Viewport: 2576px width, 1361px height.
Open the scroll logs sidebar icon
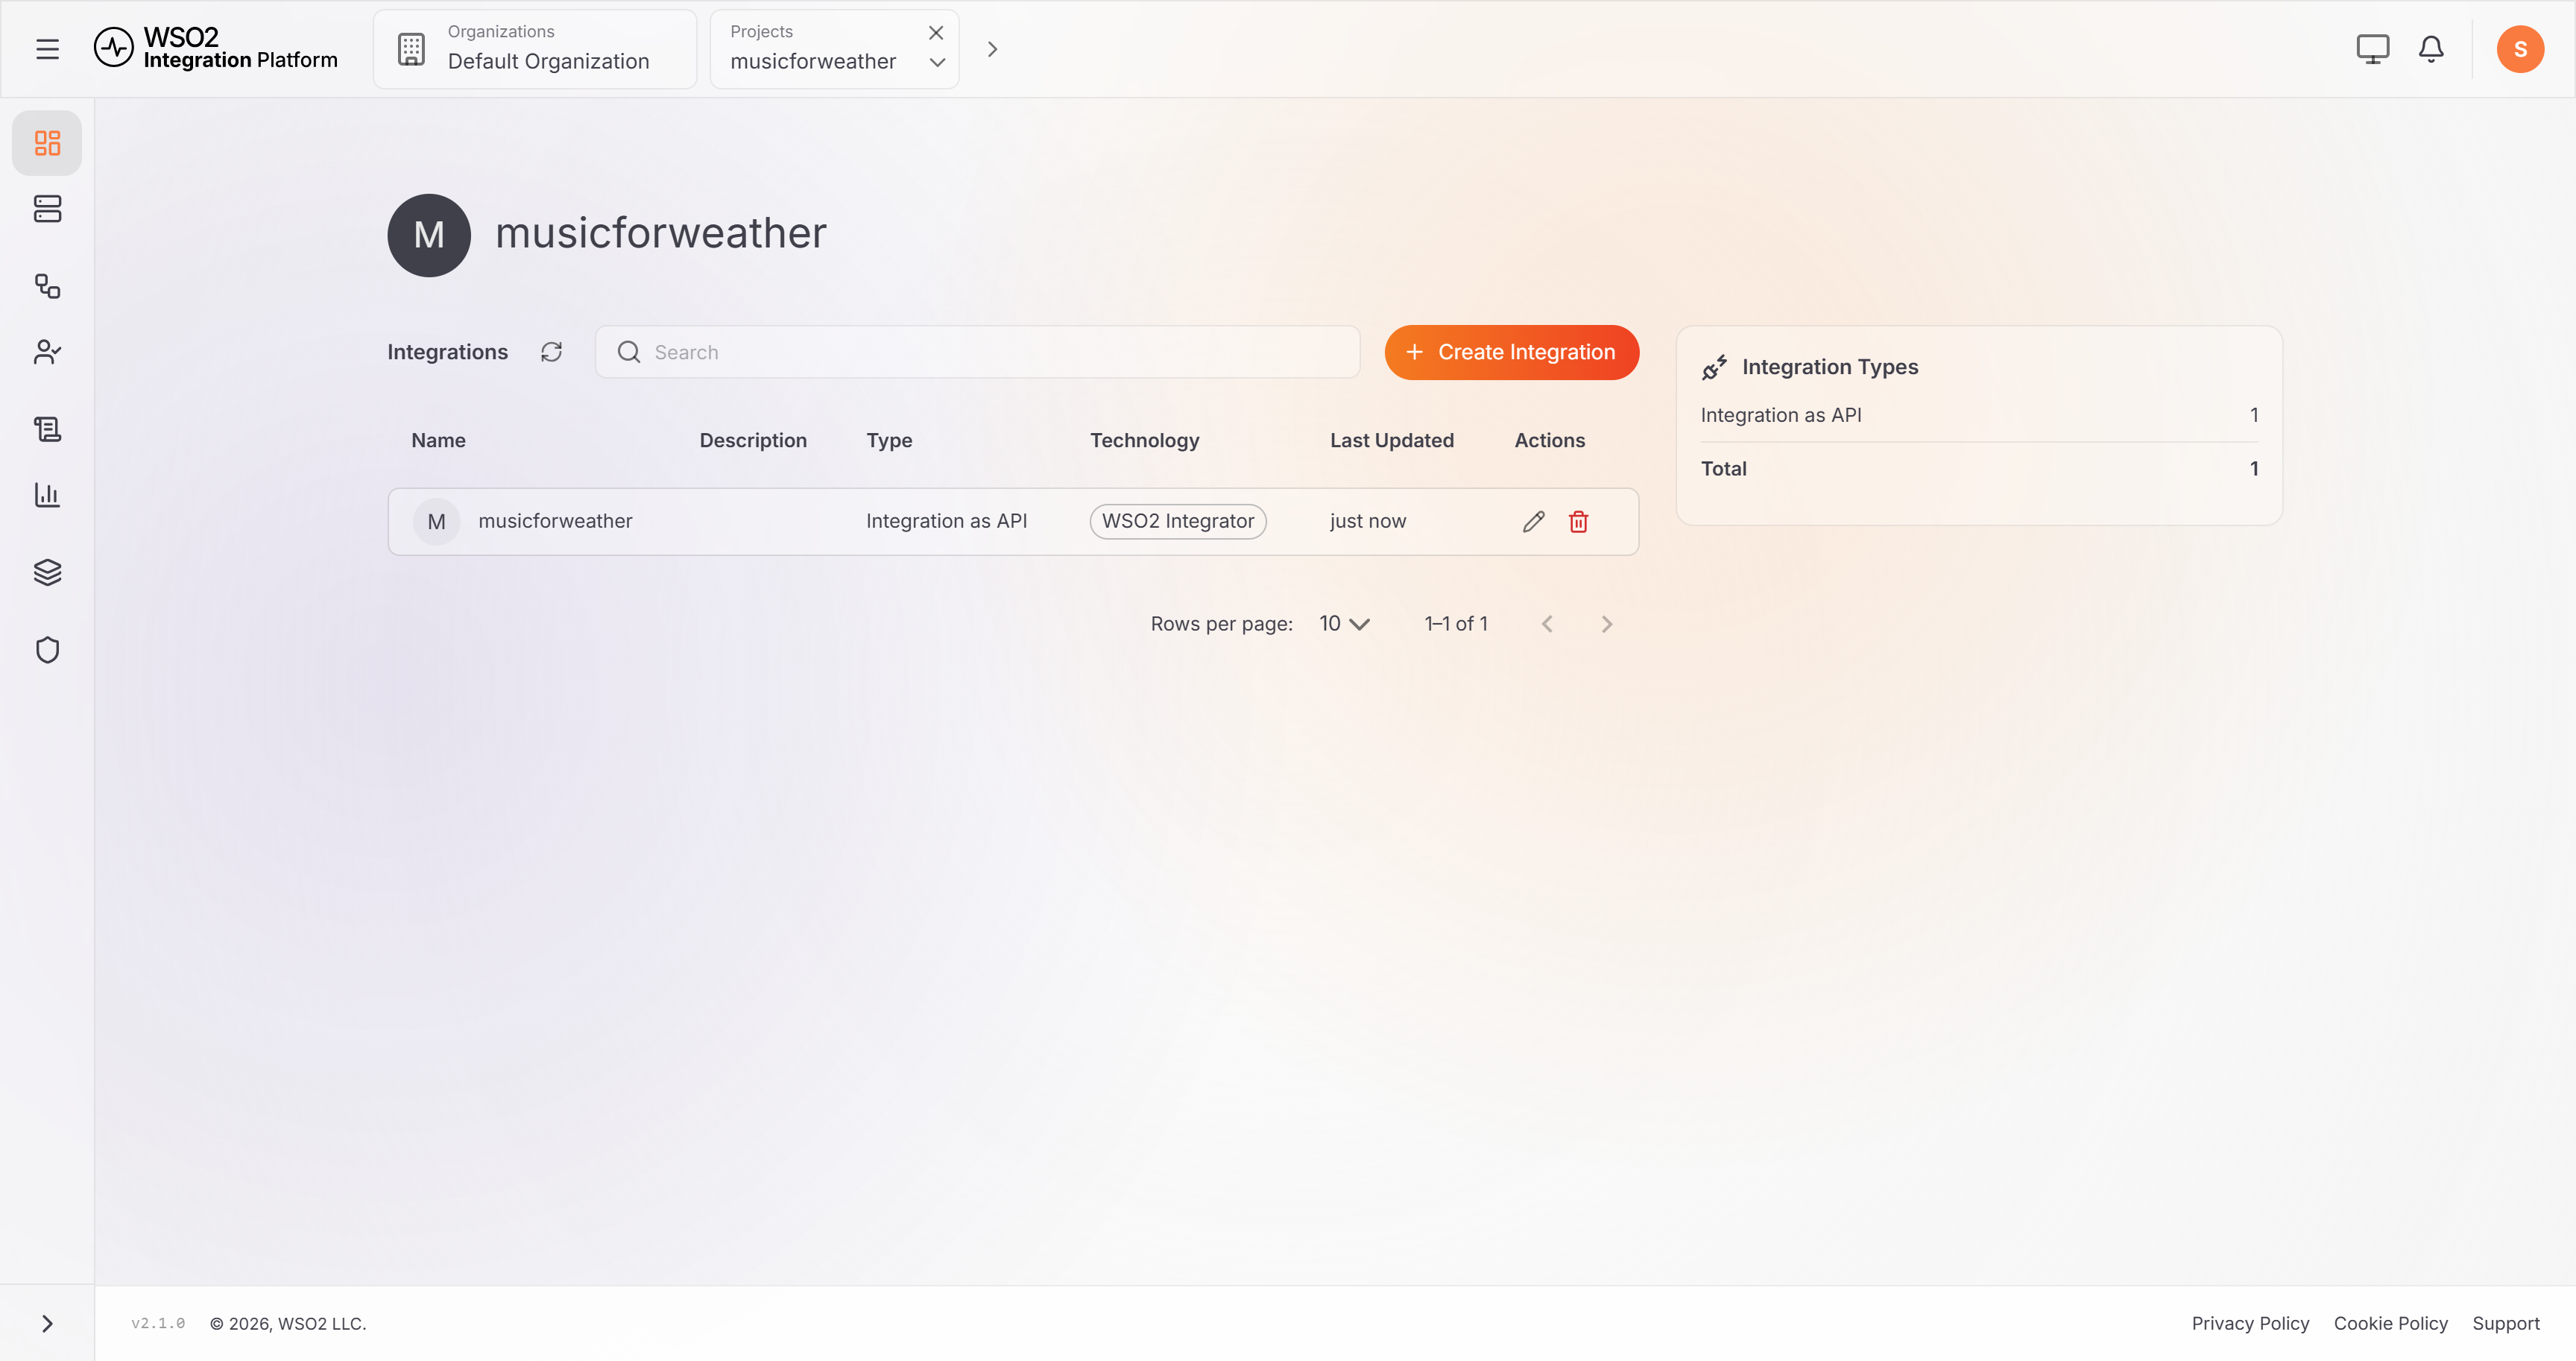47,429
